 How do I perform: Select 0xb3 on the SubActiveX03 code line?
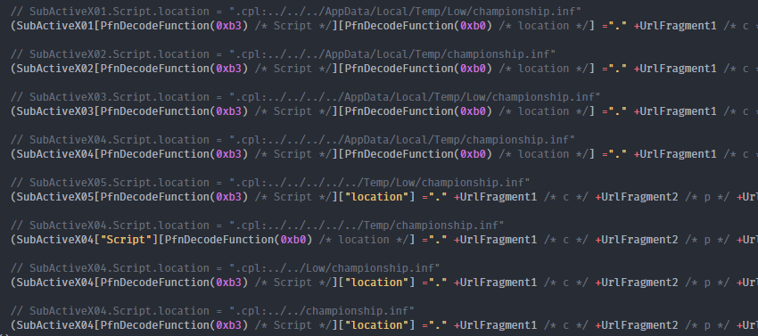tap(228, 111)
